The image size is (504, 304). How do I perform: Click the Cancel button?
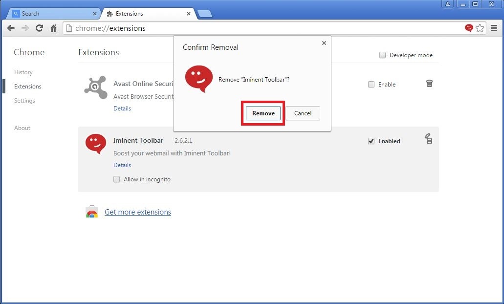[x=303, y=113]
